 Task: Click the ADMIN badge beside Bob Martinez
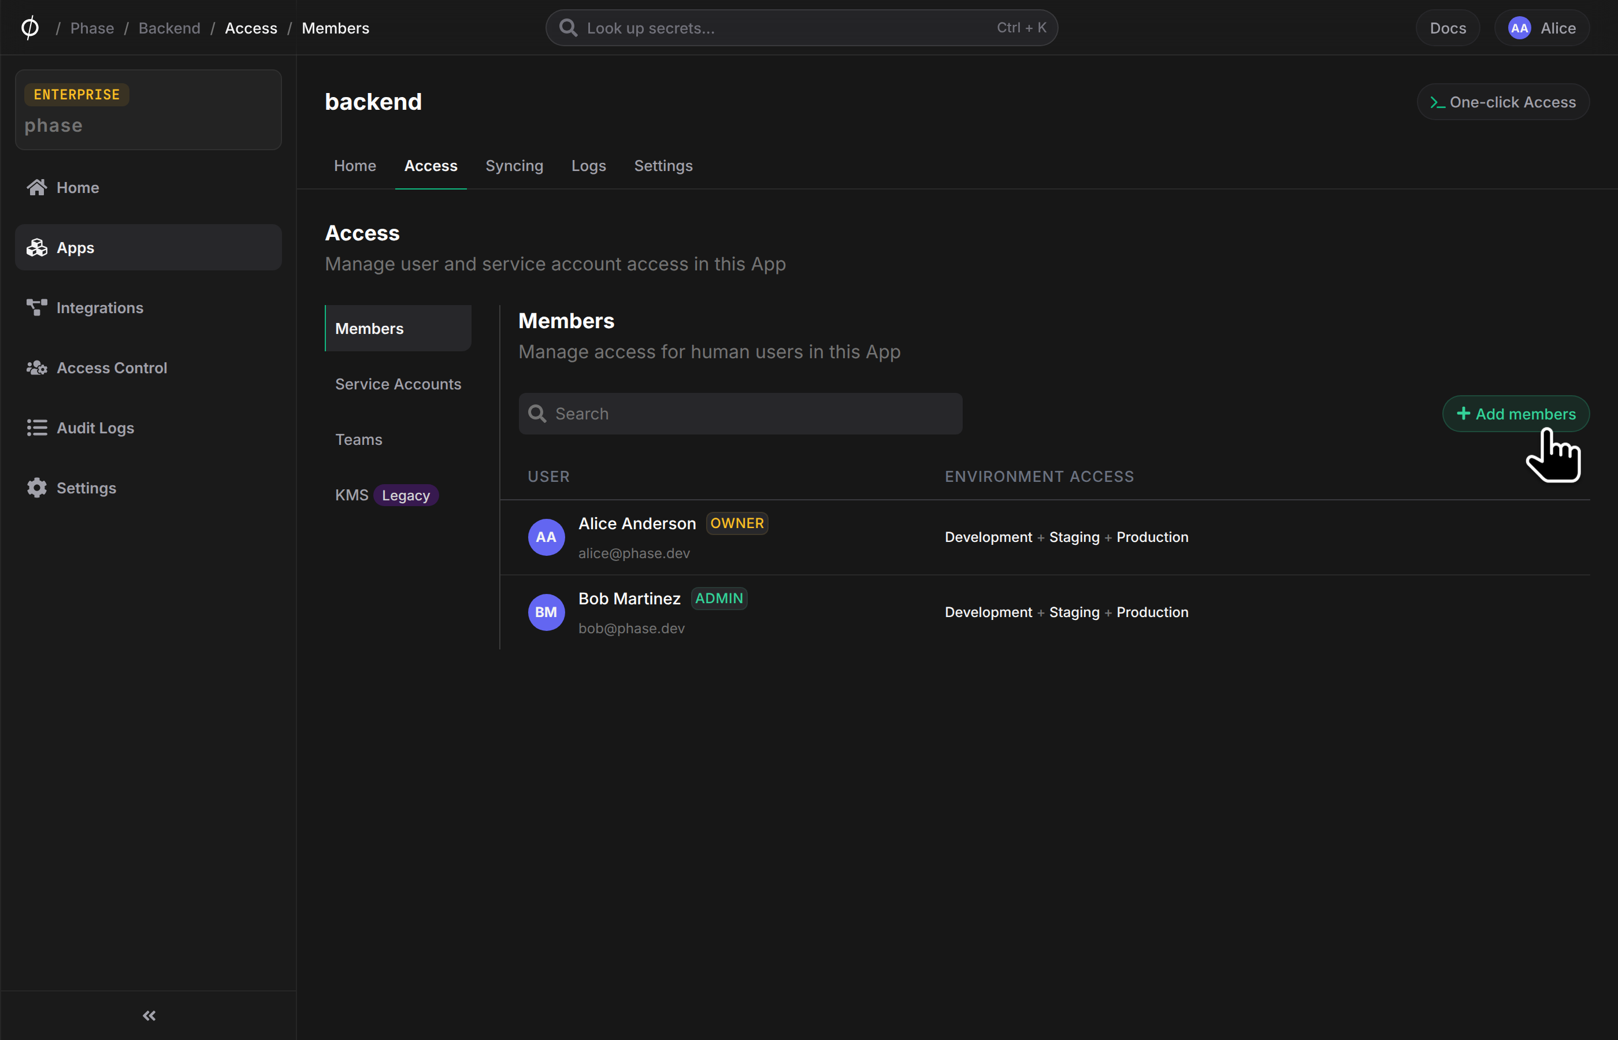718,597
